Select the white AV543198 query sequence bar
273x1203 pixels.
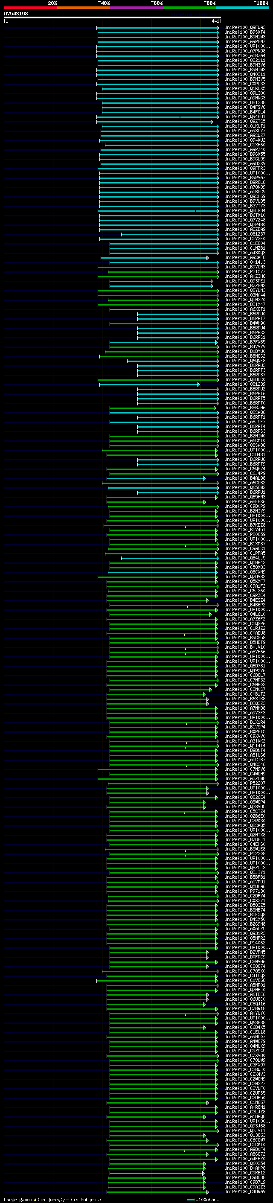[113, 18]
